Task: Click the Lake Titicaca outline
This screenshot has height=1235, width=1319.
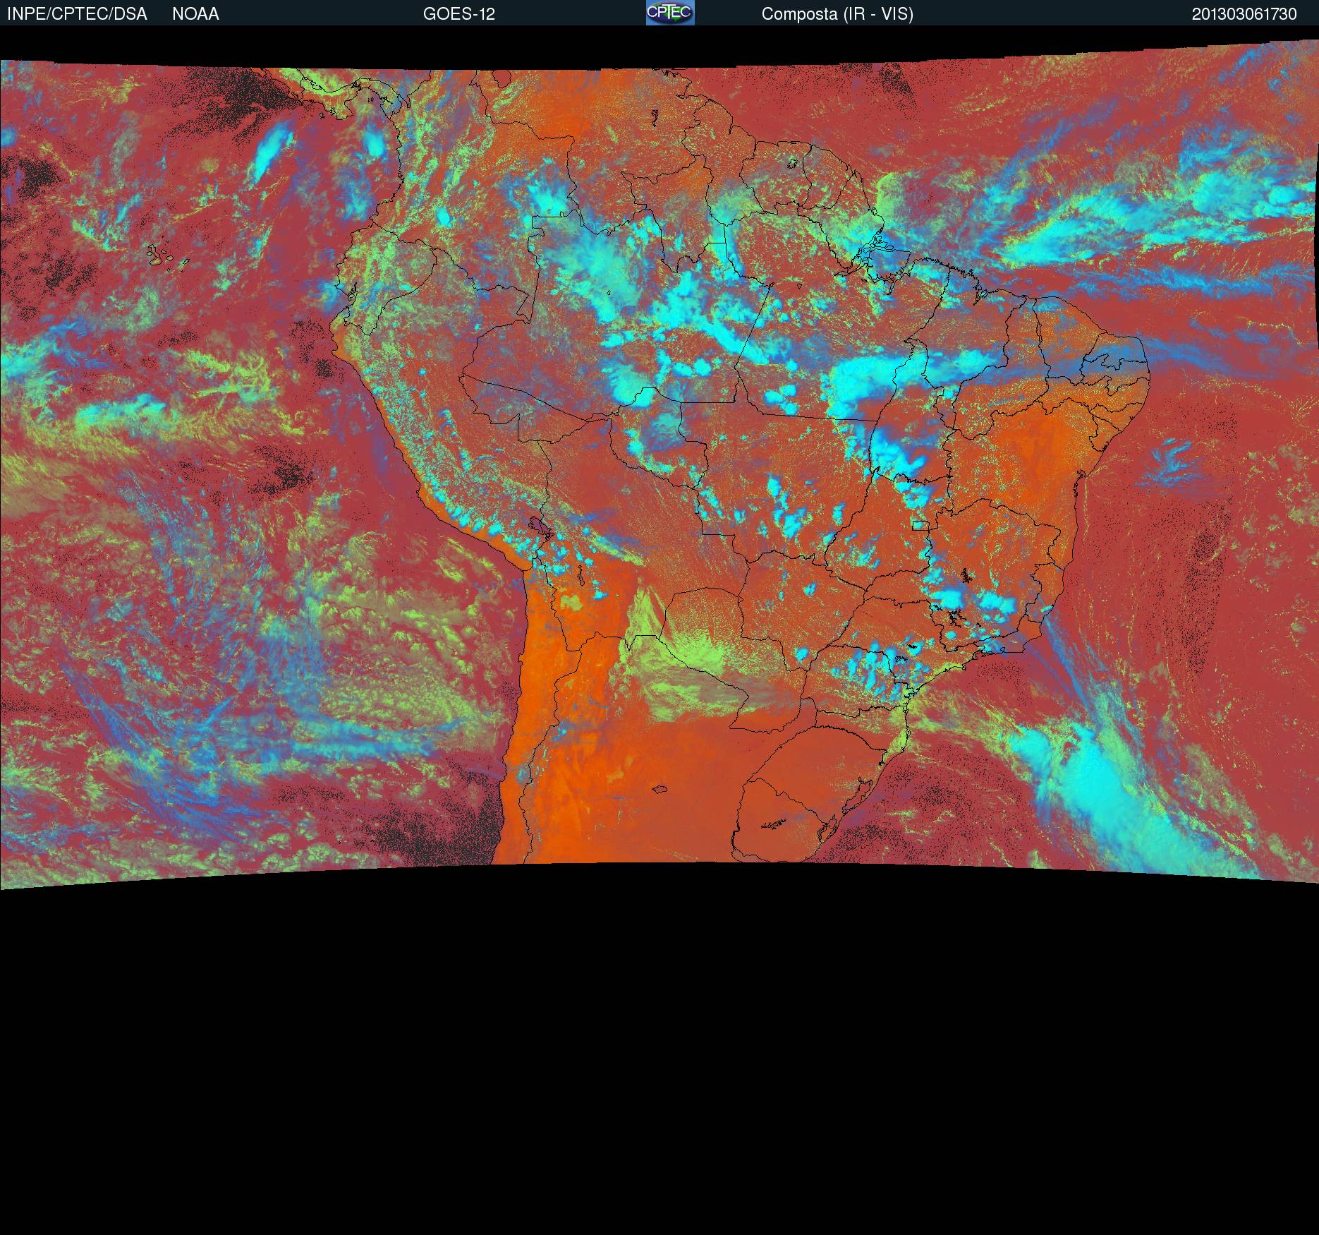Action: 540,526
